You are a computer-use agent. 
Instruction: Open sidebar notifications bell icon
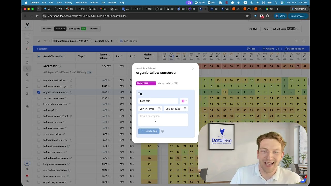[27, 49]
